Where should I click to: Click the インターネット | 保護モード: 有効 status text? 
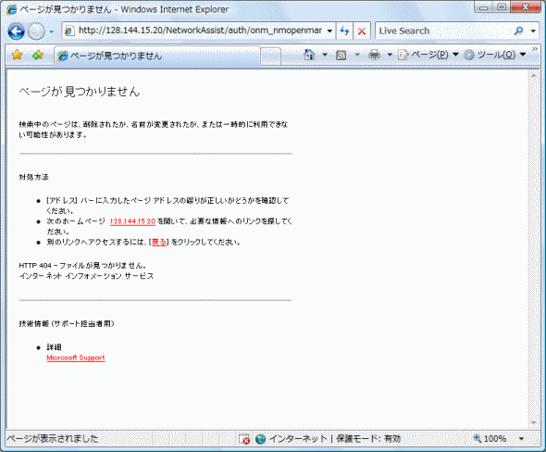point(335,439)
